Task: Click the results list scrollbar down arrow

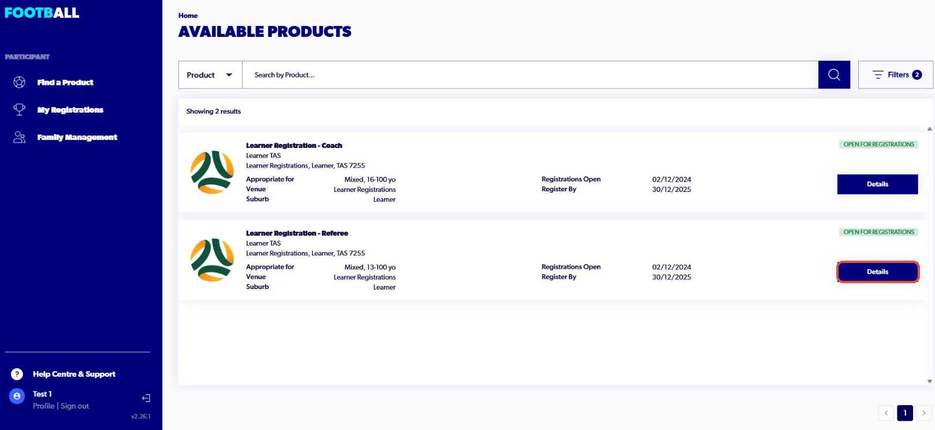Action: click(x=929, y=381)
